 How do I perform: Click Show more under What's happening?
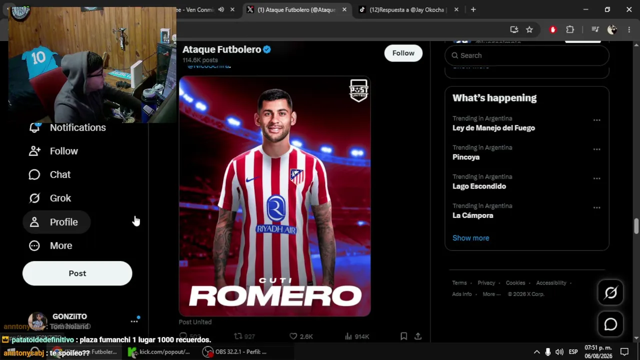coord(470,238)
